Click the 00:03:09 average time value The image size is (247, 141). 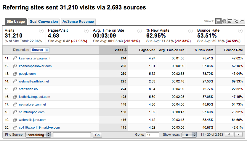pos(105,36)
